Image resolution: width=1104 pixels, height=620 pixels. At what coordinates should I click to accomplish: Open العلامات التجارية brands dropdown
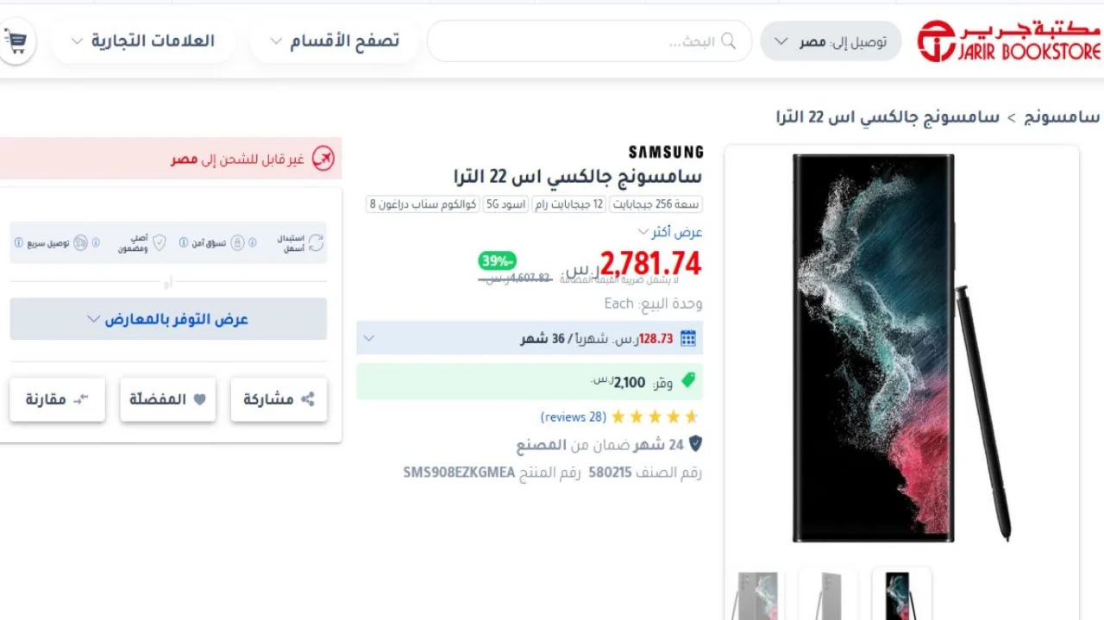[x=143, y=41]
